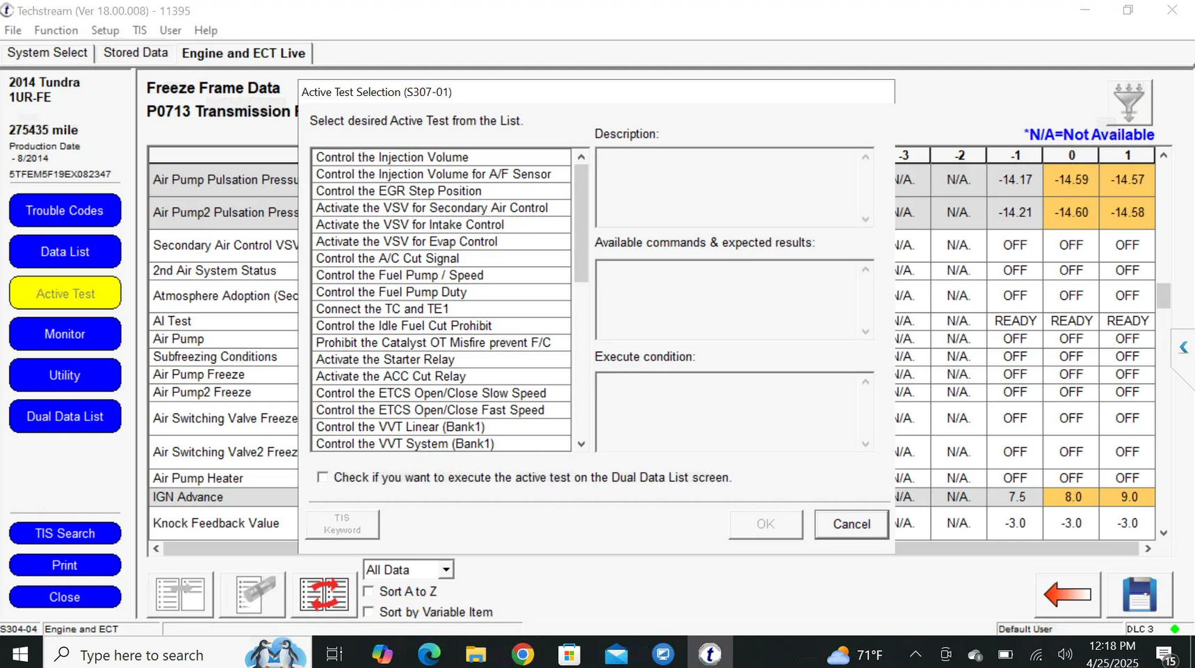Viewport: 1195px width, 668px height.
Task: Switch to the Stored Data tab
Action: coord(136,53)
